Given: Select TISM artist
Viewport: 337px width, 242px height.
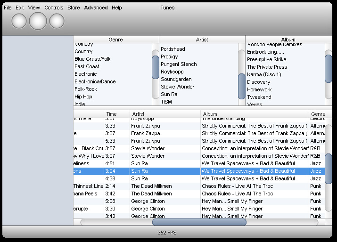Looking at the screenshot, I should pyautogui.click(x=199, y=102).
